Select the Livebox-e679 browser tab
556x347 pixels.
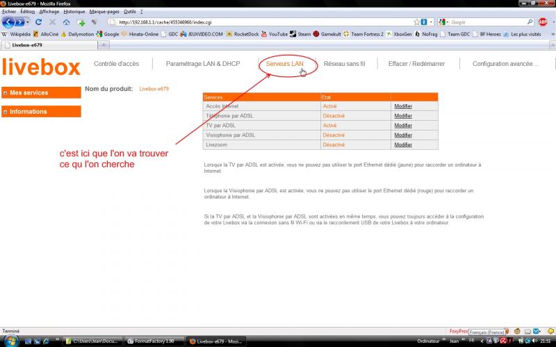coord(49,45)
